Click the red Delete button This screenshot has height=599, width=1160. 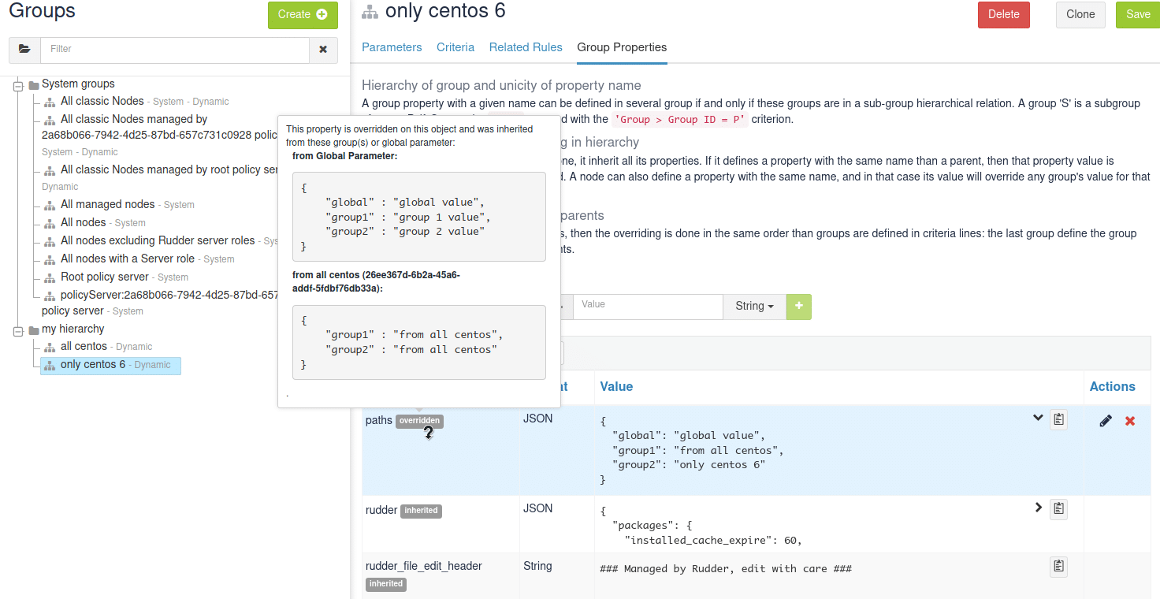point(1003,15)
